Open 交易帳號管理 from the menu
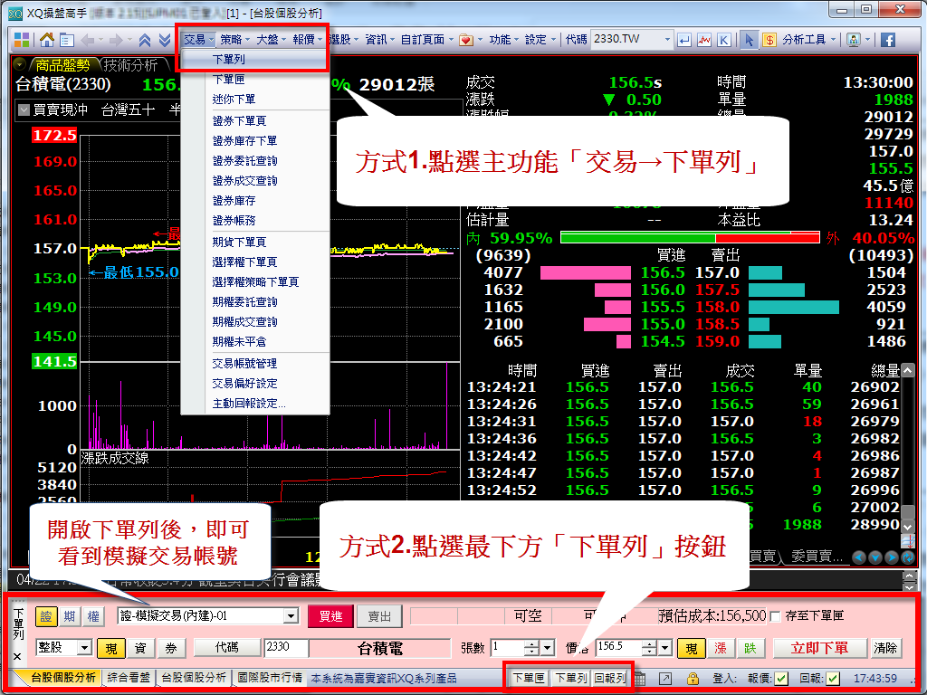Screen dimensions: 927x695 [244, 364]
